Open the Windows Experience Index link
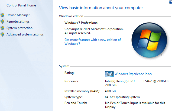This screenshot has width=172, height=111. [x=134, y=74]
